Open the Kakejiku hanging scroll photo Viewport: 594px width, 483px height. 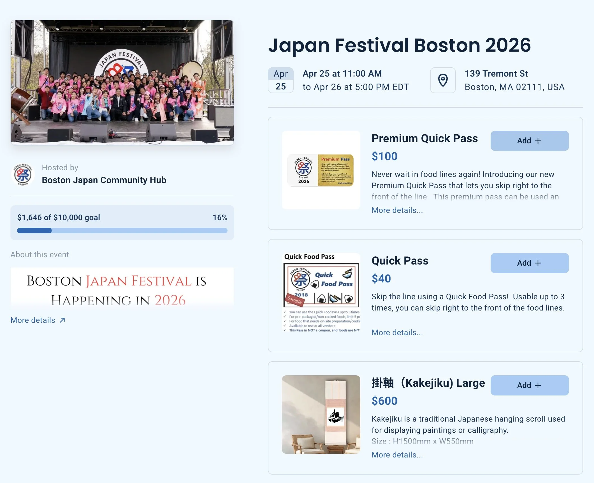click(x=321, y=415)
